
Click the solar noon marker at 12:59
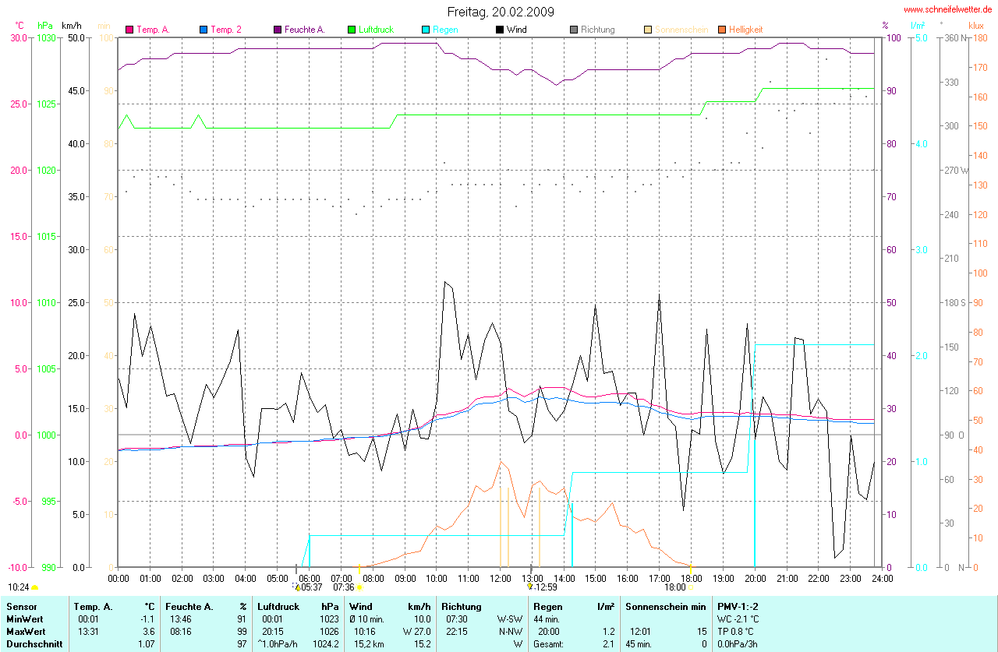530,586
